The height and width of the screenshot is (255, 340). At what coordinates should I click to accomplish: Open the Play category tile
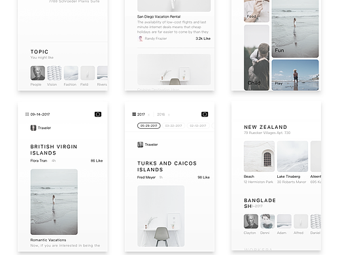tap(295, 75)
